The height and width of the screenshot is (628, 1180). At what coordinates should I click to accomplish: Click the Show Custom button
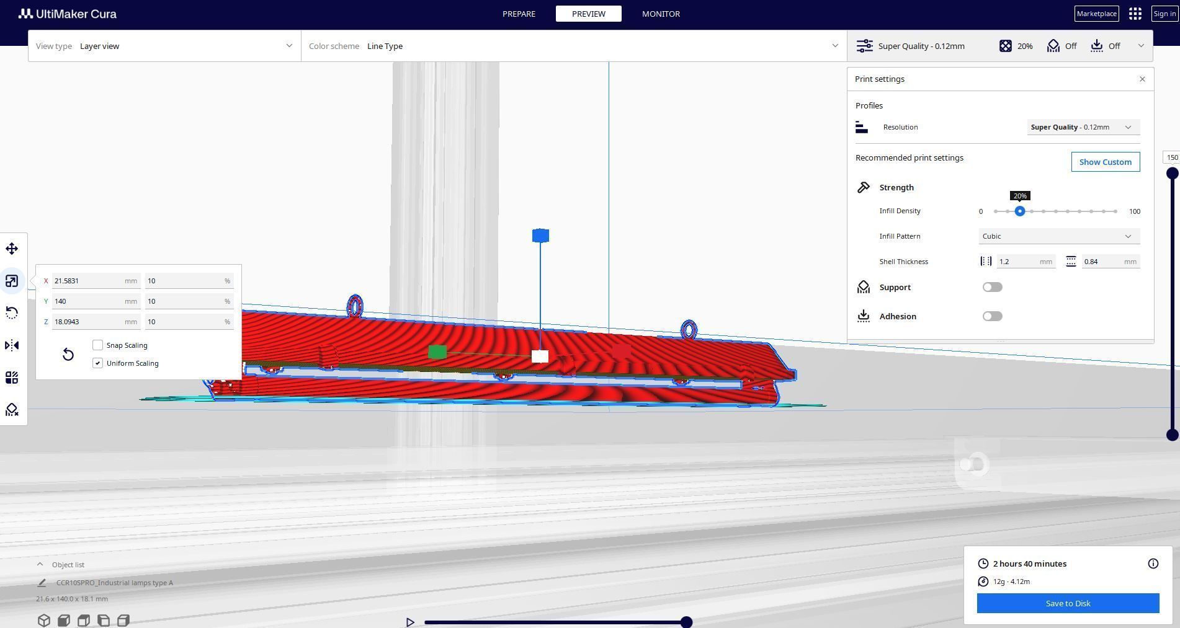1105,162
